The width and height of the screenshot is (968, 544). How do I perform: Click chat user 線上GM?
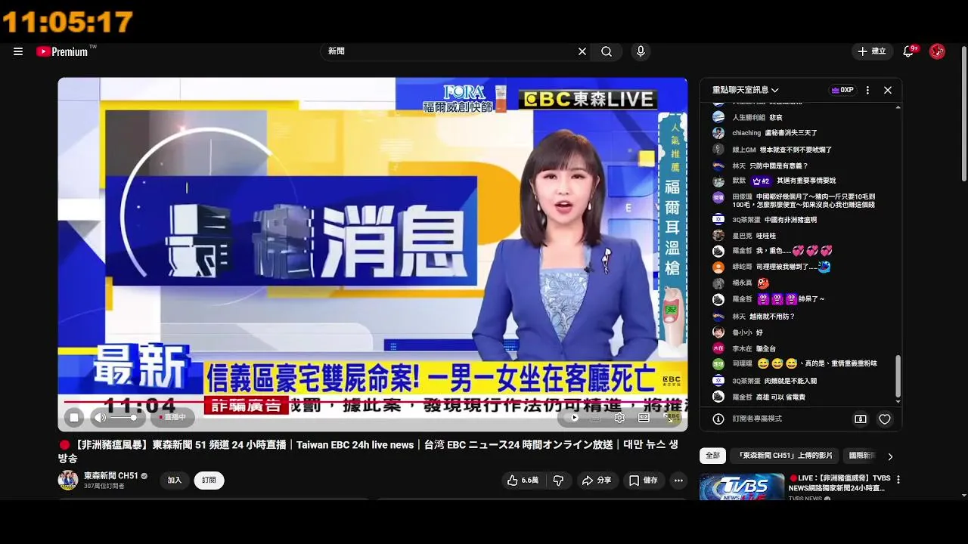coord(743,150)
